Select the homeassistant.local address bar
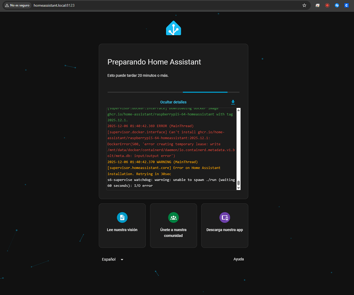The width and height of the screenshot is (354, 295). (54, 5)
